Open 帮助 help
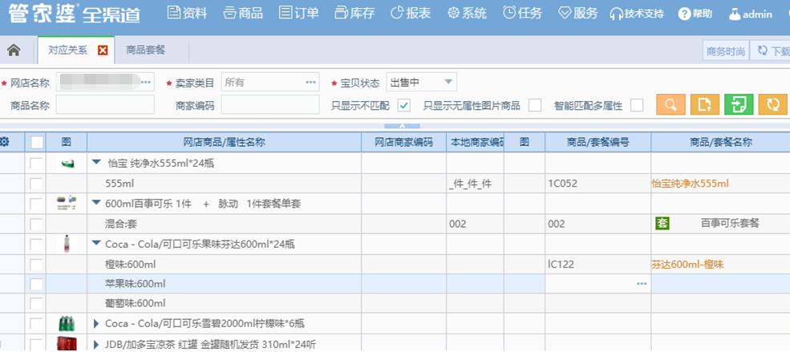This screenshot has width=790, height=352. tap(695, 14)
